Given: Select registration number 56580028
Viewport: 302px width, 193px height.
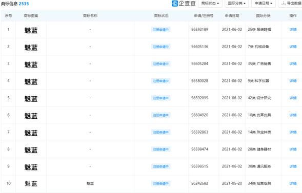Looking at the screenshot, I should point(200,81).
